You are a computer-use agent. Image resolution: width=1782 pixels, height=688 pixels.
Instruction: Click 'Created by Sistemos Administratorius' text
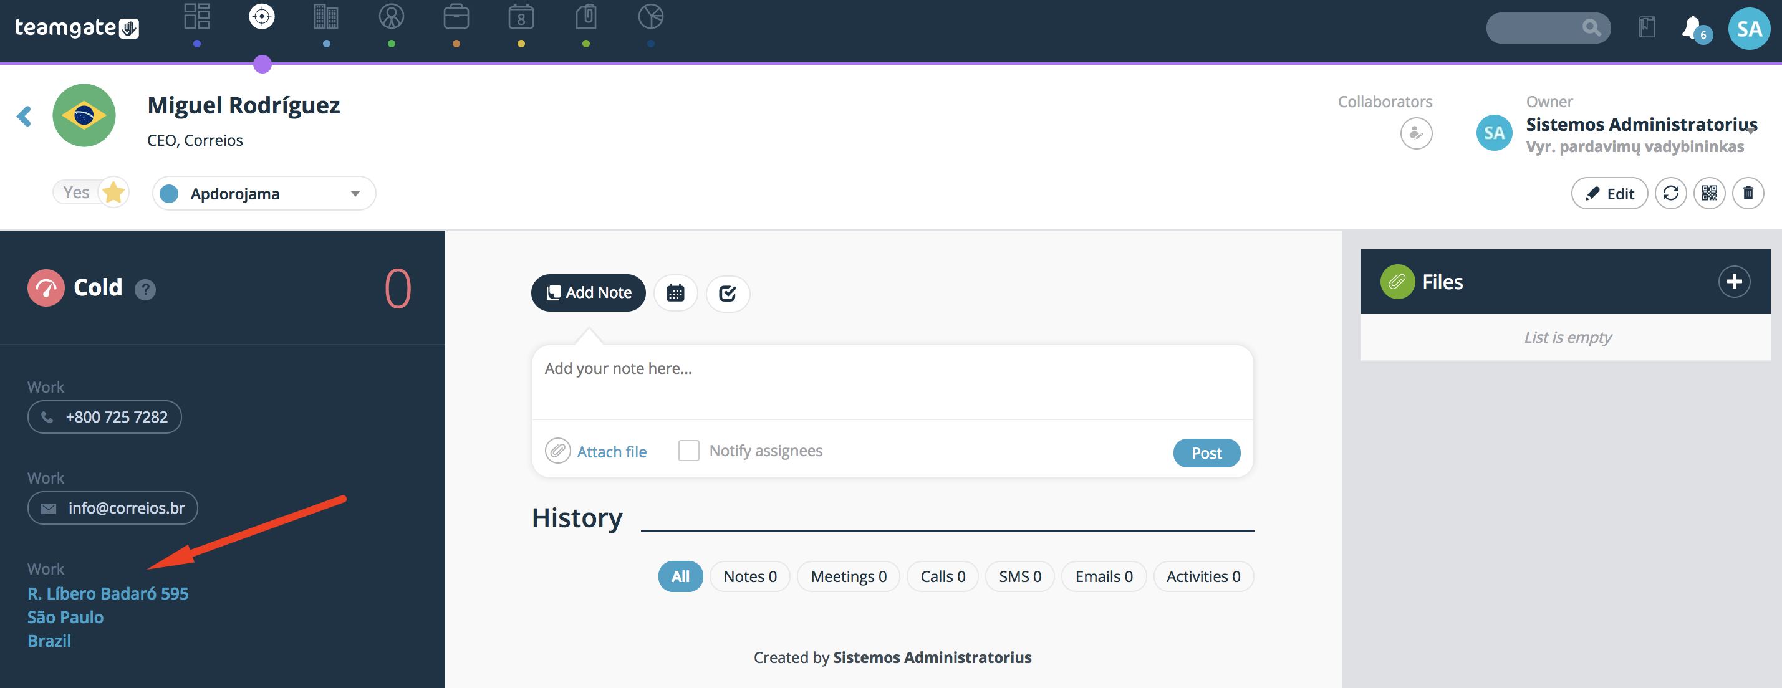click(x=892, y=657)
